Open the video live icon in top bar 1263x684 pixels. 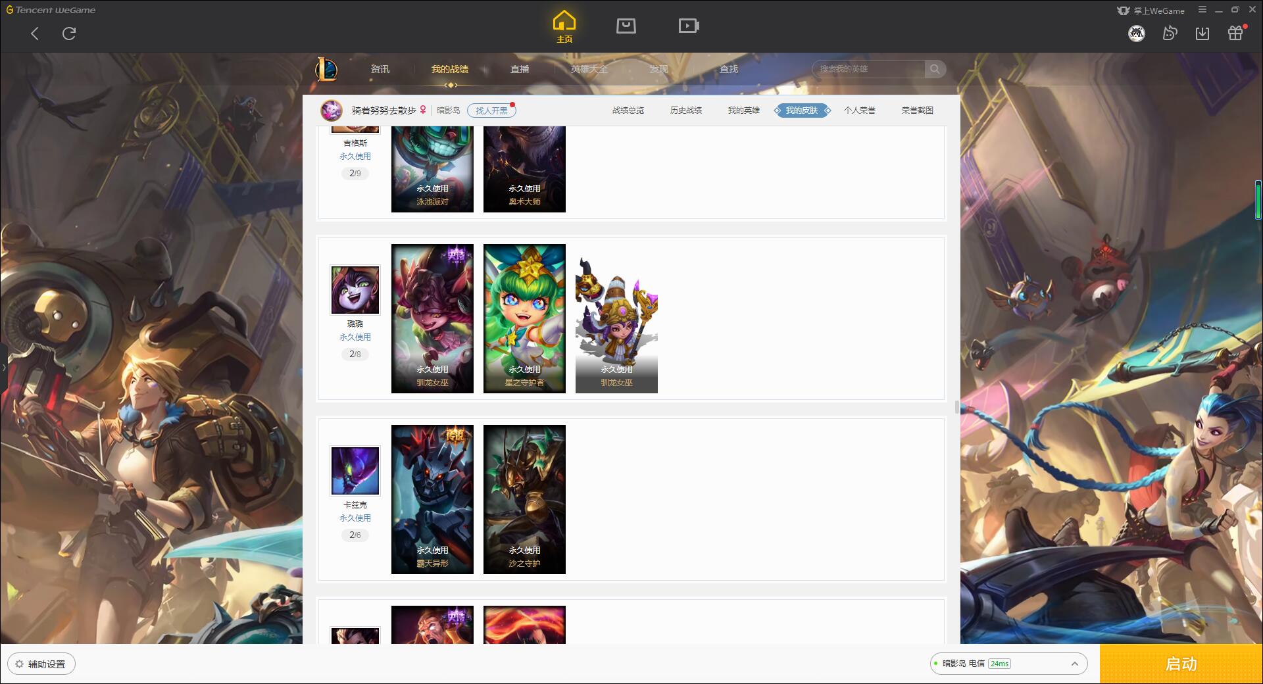[689, 26]
